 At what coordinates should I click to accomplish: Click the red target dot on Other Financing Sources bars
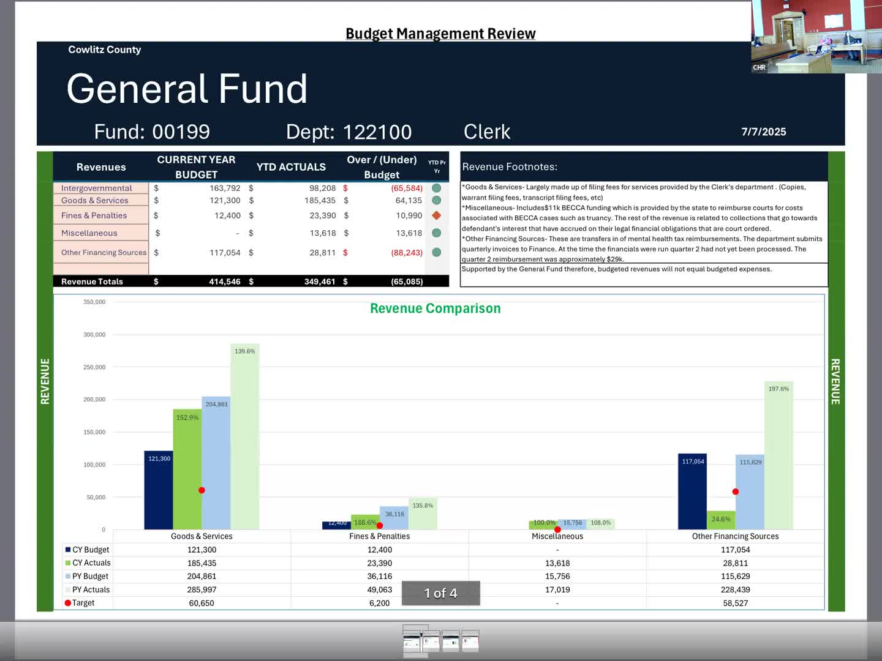[x=736, y=491]
